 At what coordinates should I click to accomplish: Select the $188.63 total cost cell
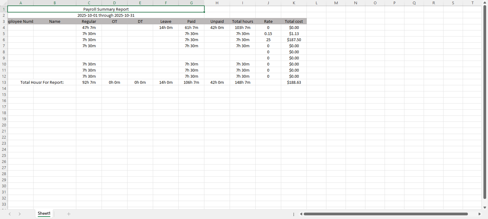click(294, 83)
